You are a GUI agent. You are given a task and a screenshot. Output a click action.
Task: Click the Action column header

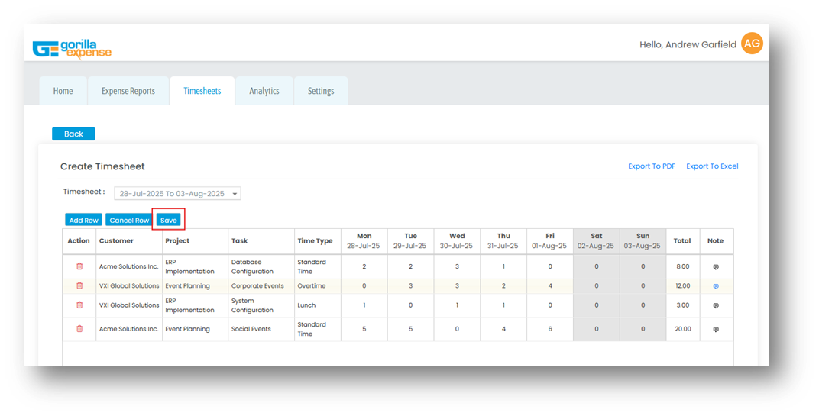(x=79, y=241)
